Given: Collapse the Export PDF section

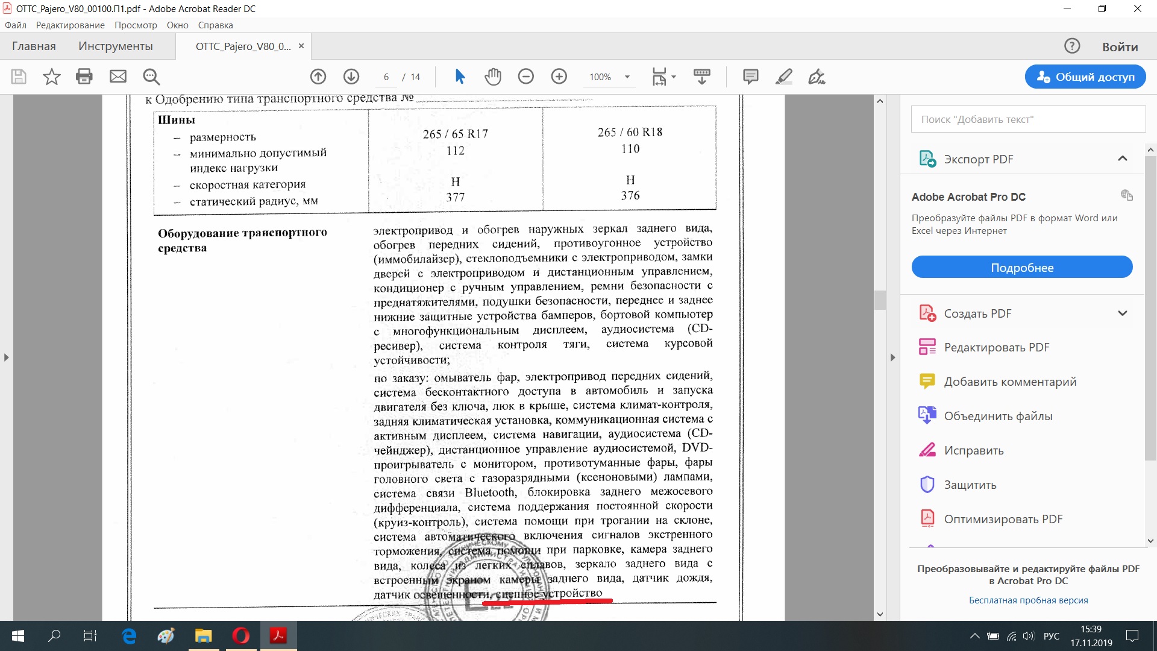Looking at the screenshot, I should (x=1122, y=159).
